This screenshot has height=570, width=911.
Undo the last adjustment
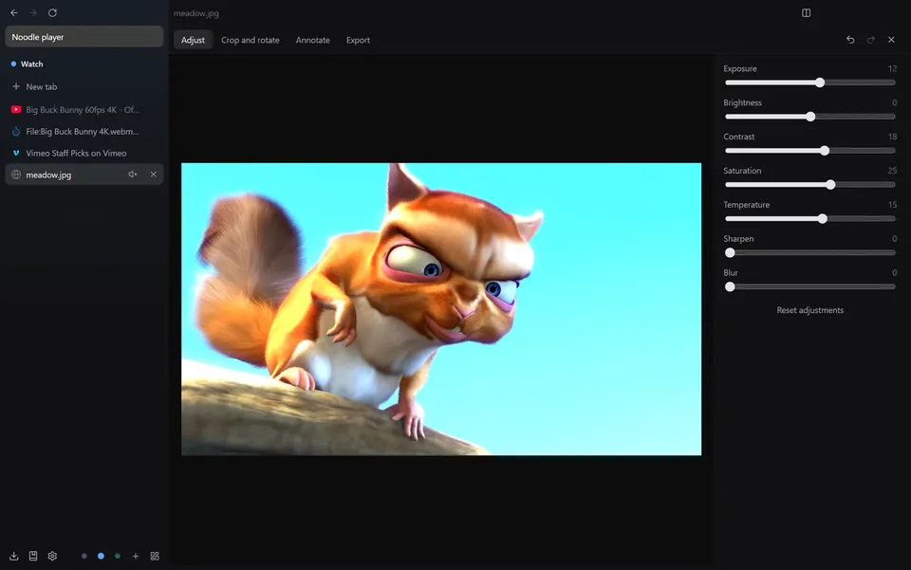pyautogui.click(x=850, y=40)
